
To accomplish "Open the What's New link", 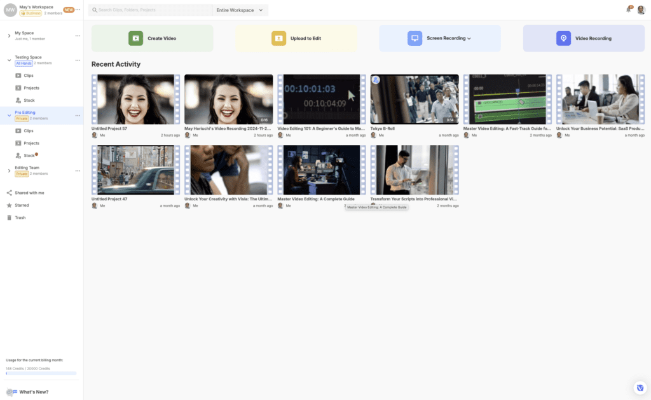I will 34,392.
